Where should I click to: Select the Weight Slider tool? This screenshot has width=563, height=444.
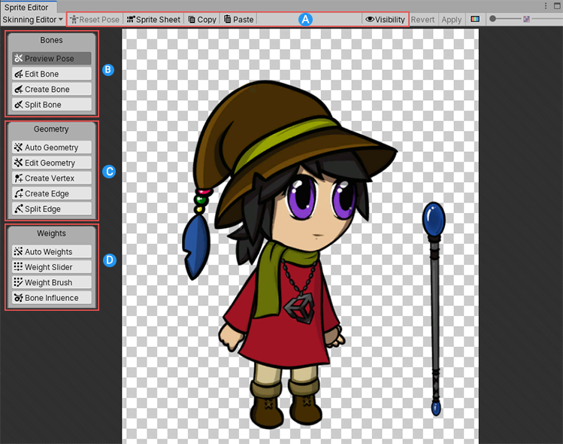pos(51,267)
